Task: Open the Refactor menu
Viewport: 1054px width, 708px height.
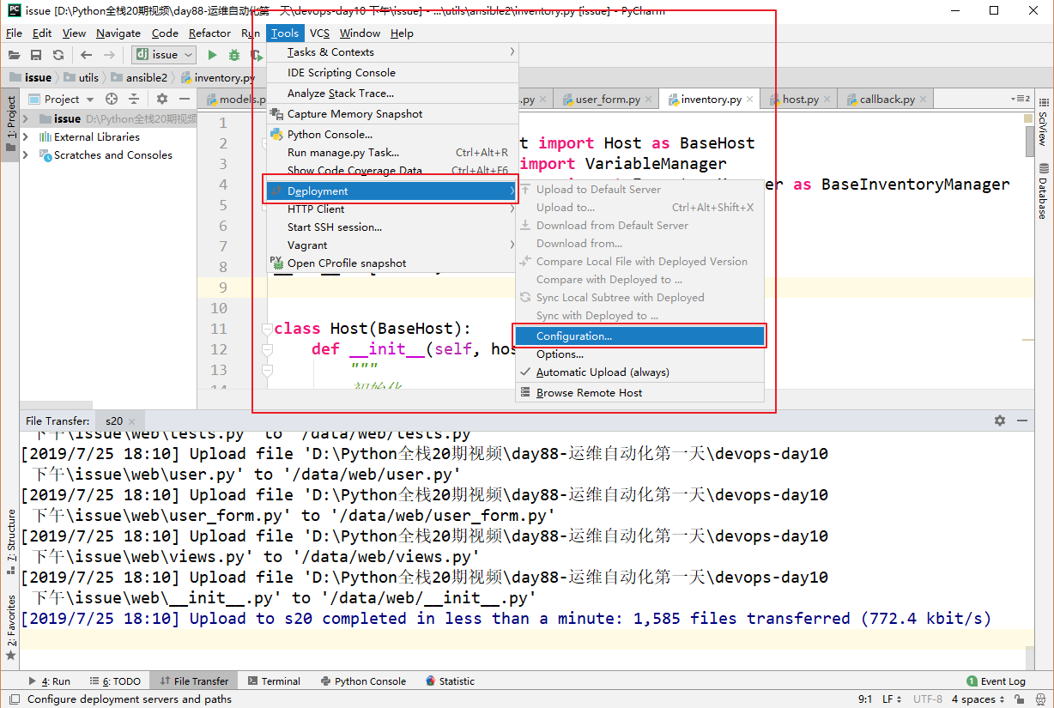Action: point(210,33)
